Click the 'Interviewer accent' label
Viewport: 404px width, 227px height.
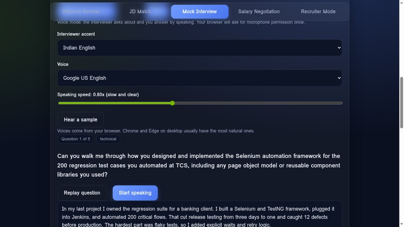76,34
